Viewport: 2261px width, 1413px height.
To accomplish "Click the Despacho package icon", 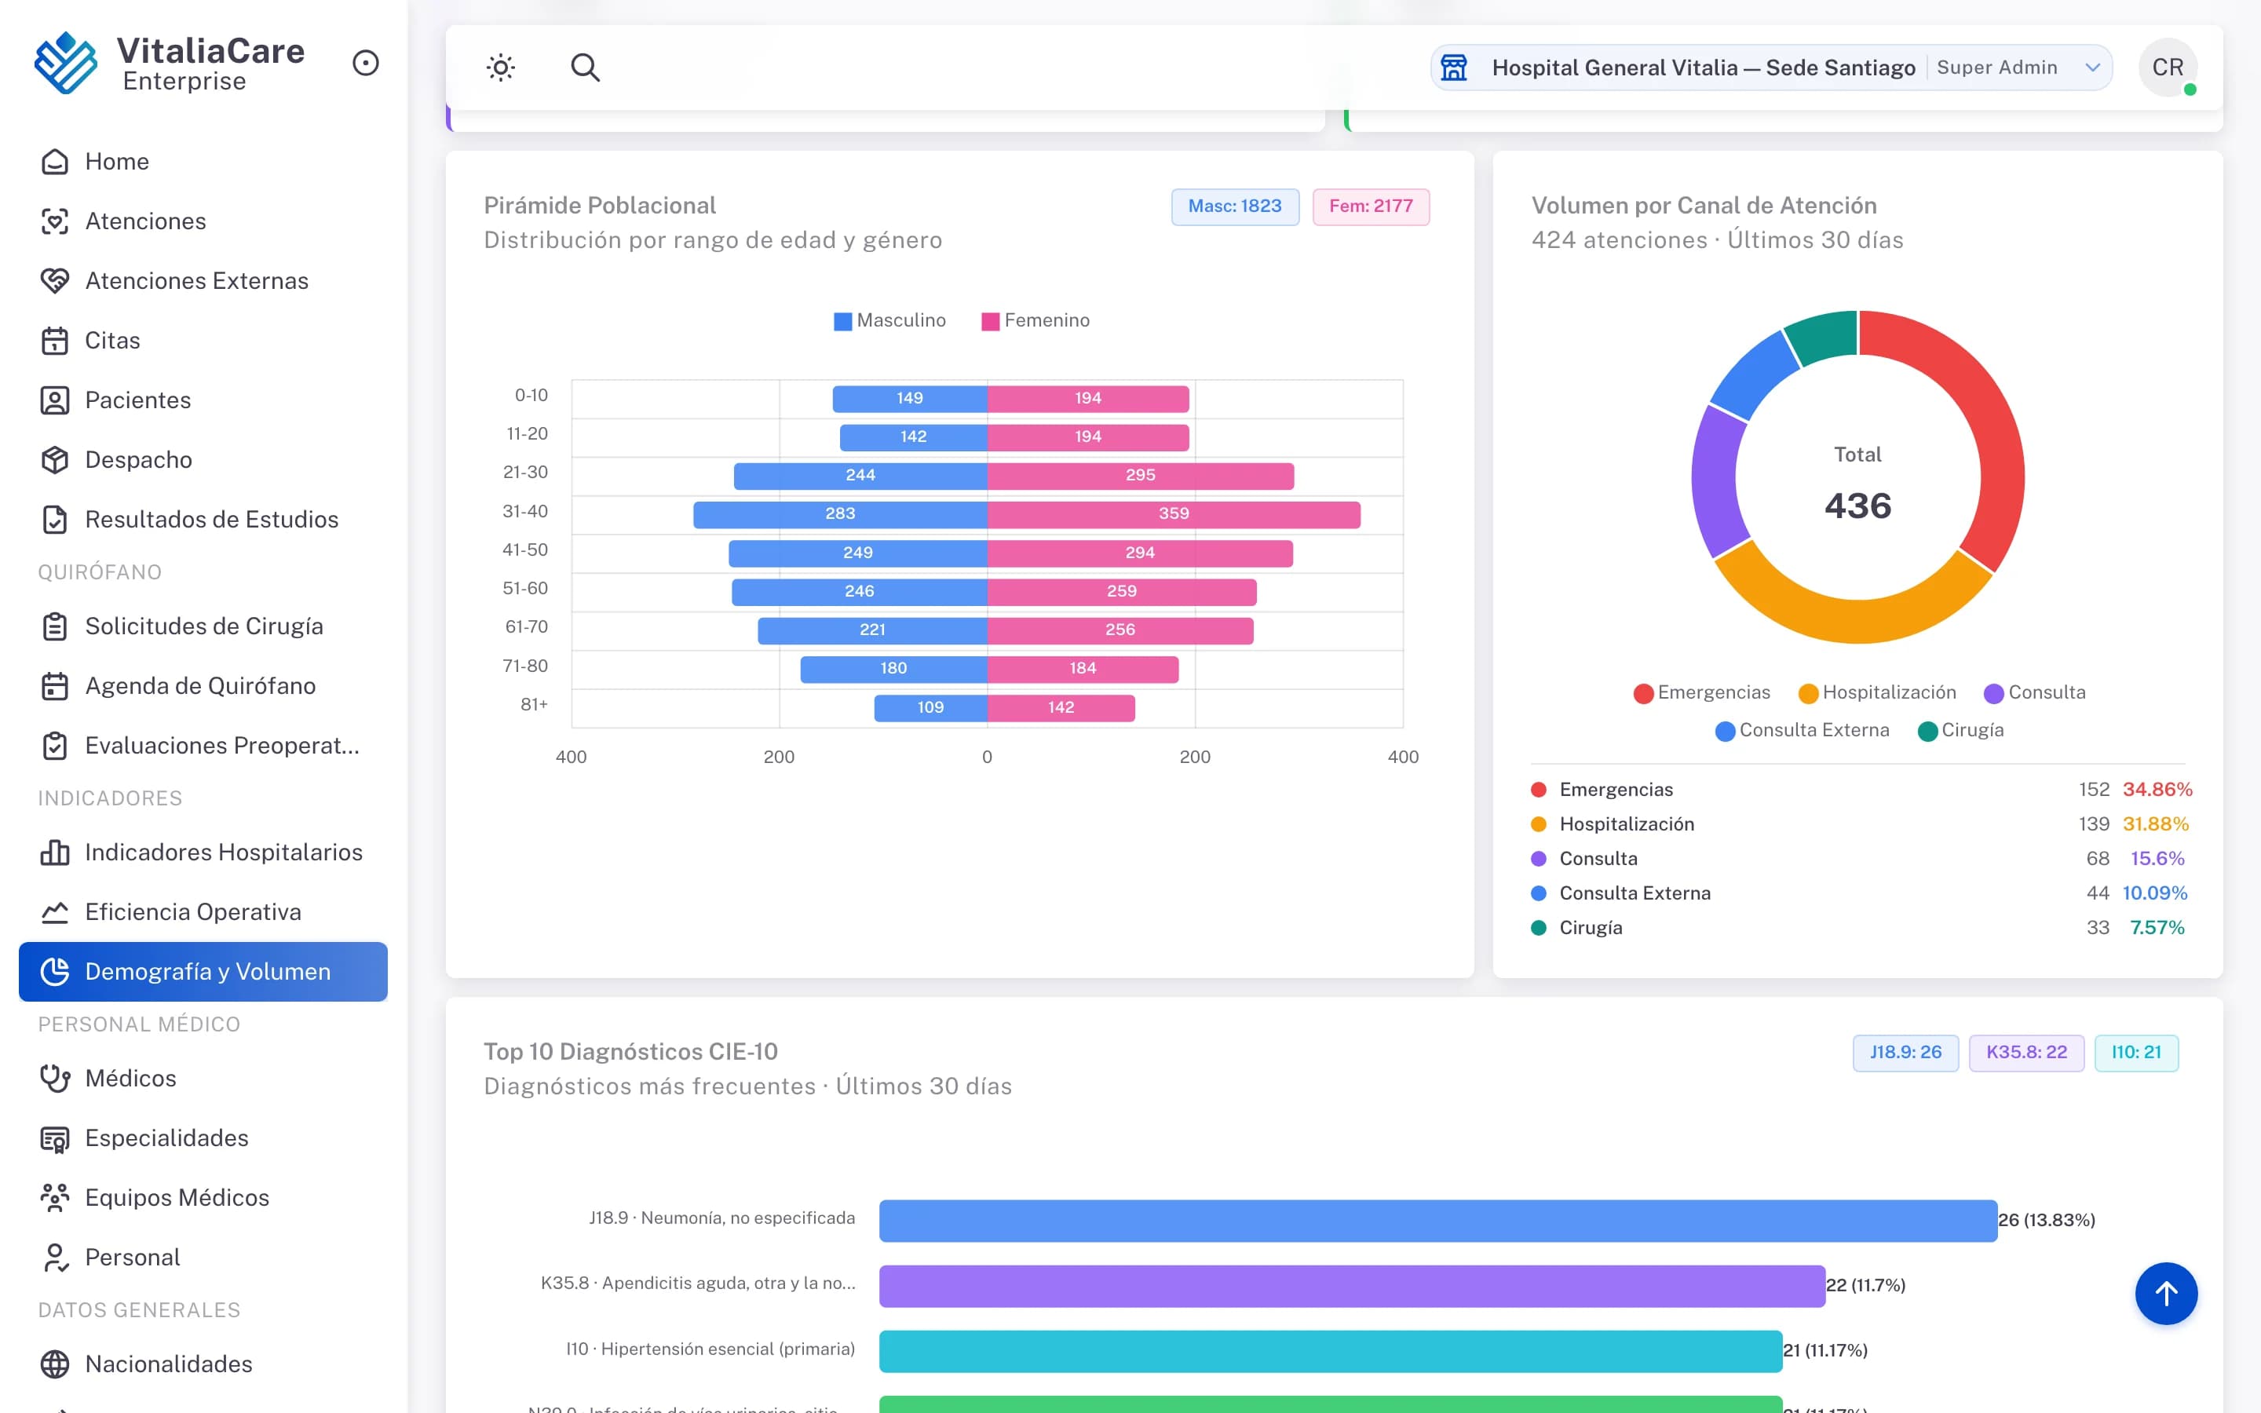I will pos(55,460).
